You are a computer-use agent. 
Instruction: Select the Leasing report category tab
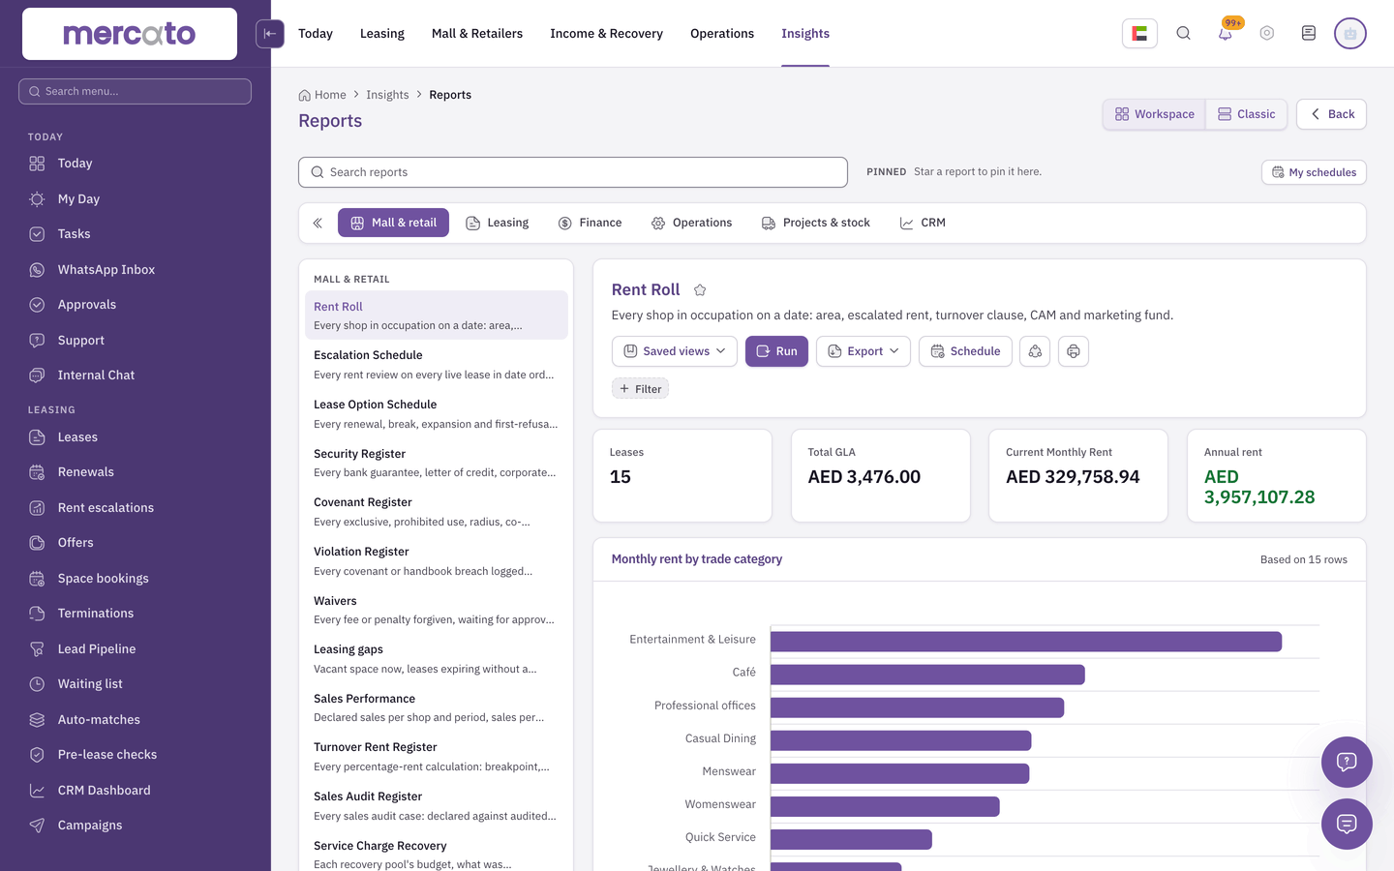coord(498,223)
